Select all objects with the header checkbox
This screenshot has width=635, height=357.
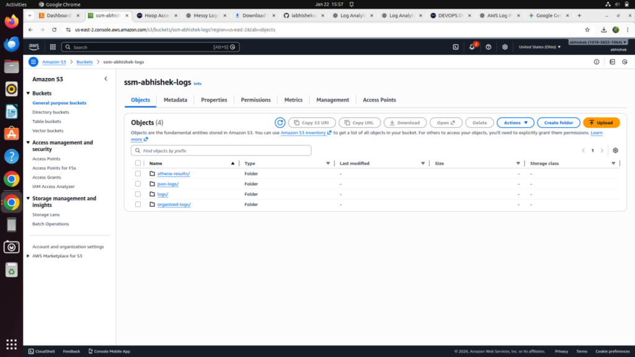138,163
